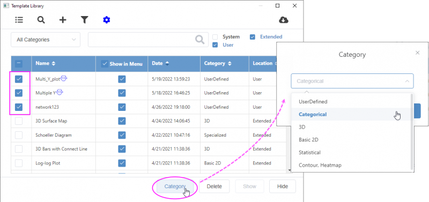The image size is (429, 202).
Task: Switch to list view icon
Action: pos(19,20)
